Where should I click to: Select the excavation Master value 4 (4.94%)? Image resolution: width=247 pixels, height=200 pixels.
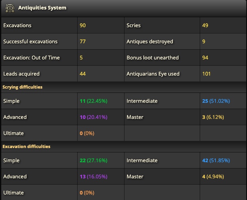tap(213, 177)
